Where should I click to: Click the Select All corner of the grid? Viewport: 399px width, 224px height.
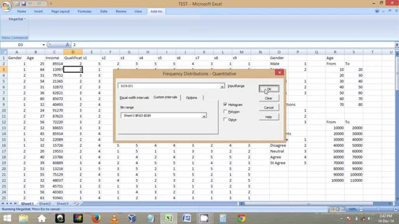(x=3, y=52)
